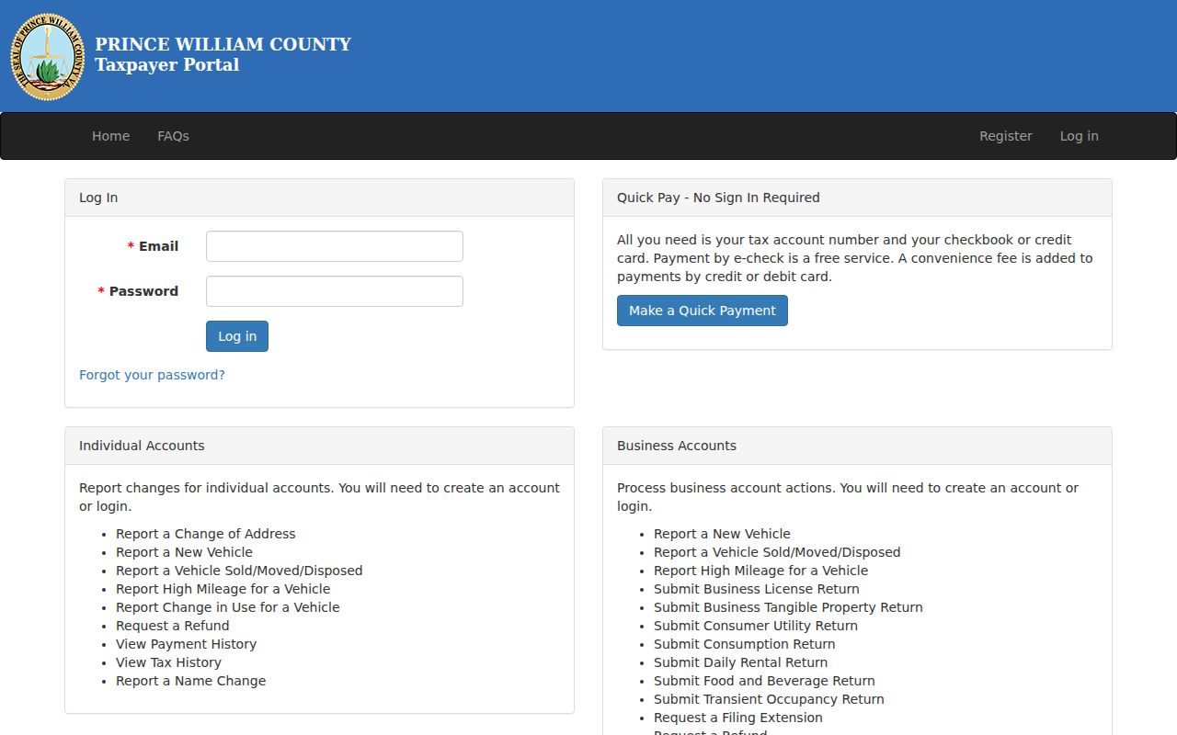
Task: Select individual 'Report Change in Use for a Vehicle'
Action: [228, 607]
